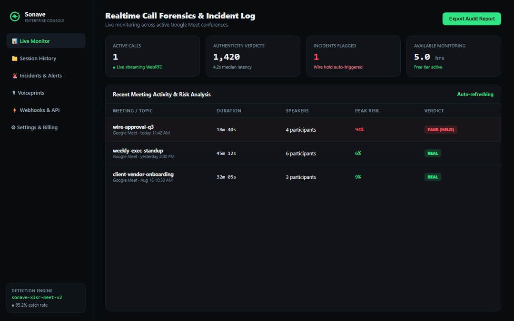
Task: Click the Google Meet yesterday 2:00 PM subtitle
Action: [144, 156]
